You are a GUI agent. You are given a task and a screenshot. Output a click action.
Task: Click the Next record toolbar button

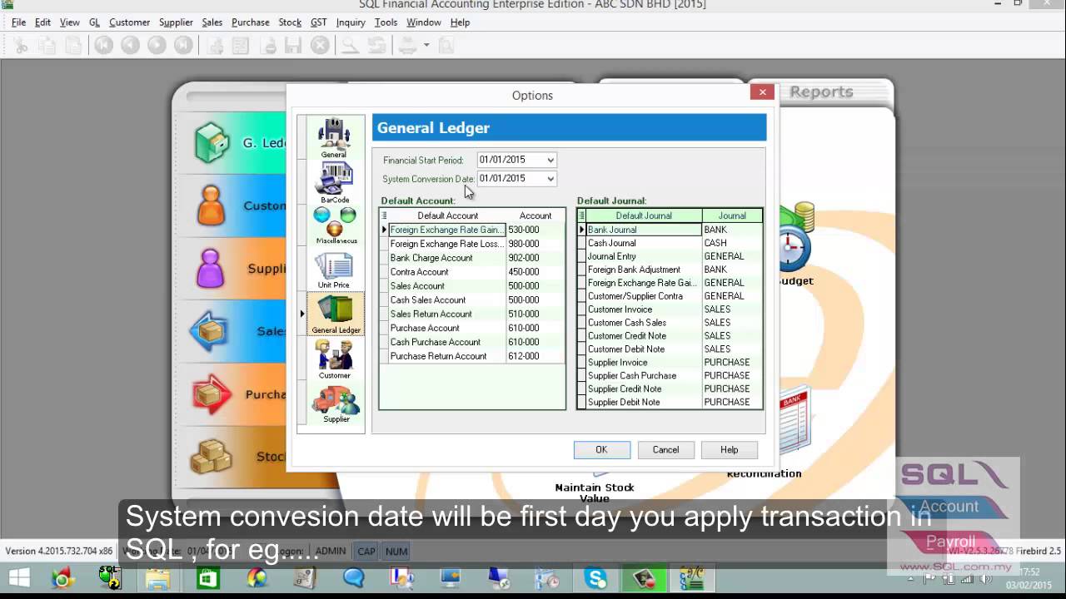pyautogui.click(x=157, y=46)
